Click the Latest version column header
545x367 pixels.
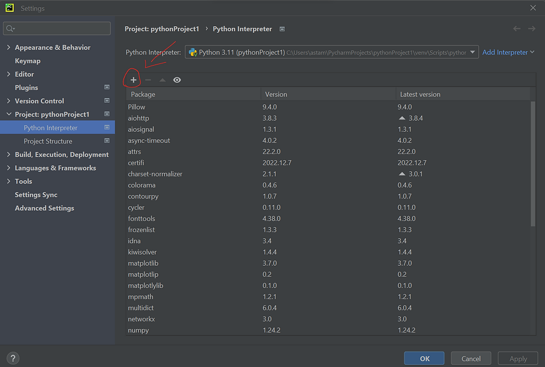pyautogui.click(x=463, y=94)
